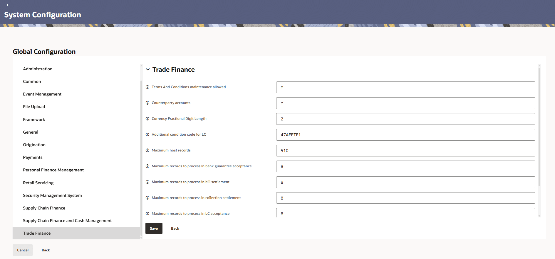This screenshot has height=259, width=555.
Task: Click info icon for Additional condition code for LC
Action: click(147, 134)
